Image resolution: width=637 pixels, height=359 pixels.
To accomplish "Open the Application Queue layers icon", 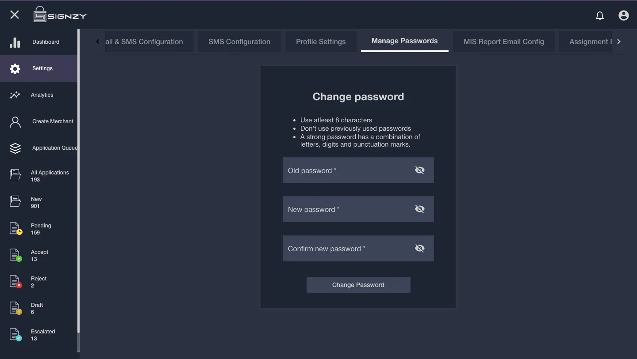I will [x=15, y=148].
